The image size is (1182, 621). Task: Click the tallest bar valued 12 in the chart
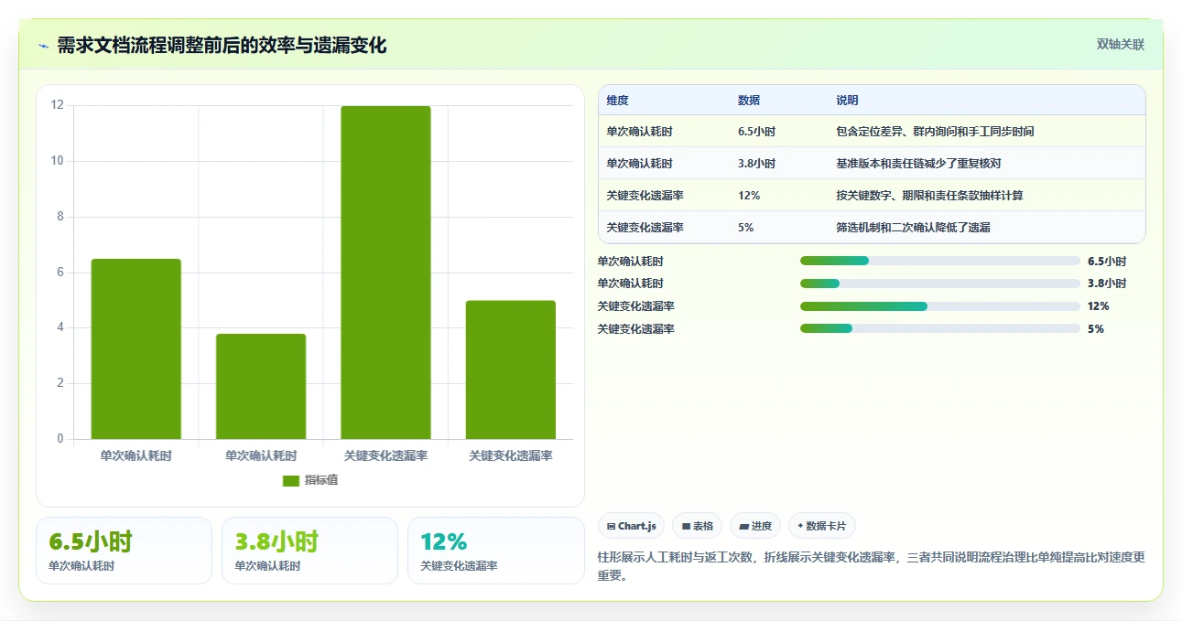pos(385,273)
